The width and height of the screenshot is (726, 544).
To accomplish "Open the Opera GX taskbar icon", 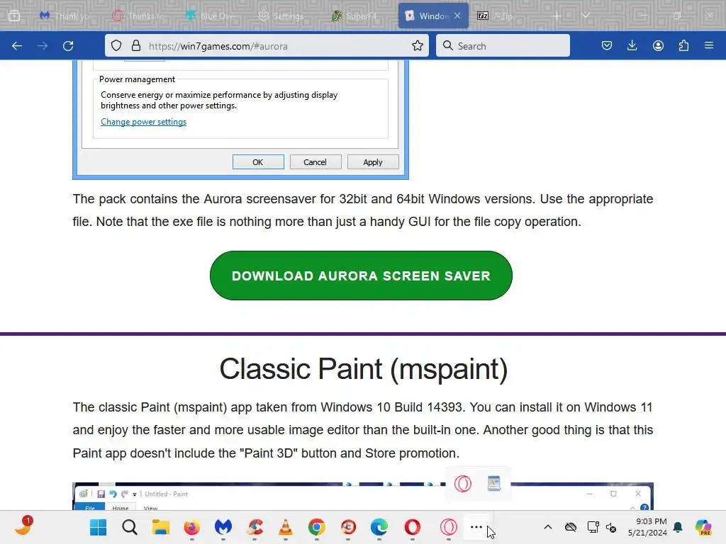I will click(449, 527).
